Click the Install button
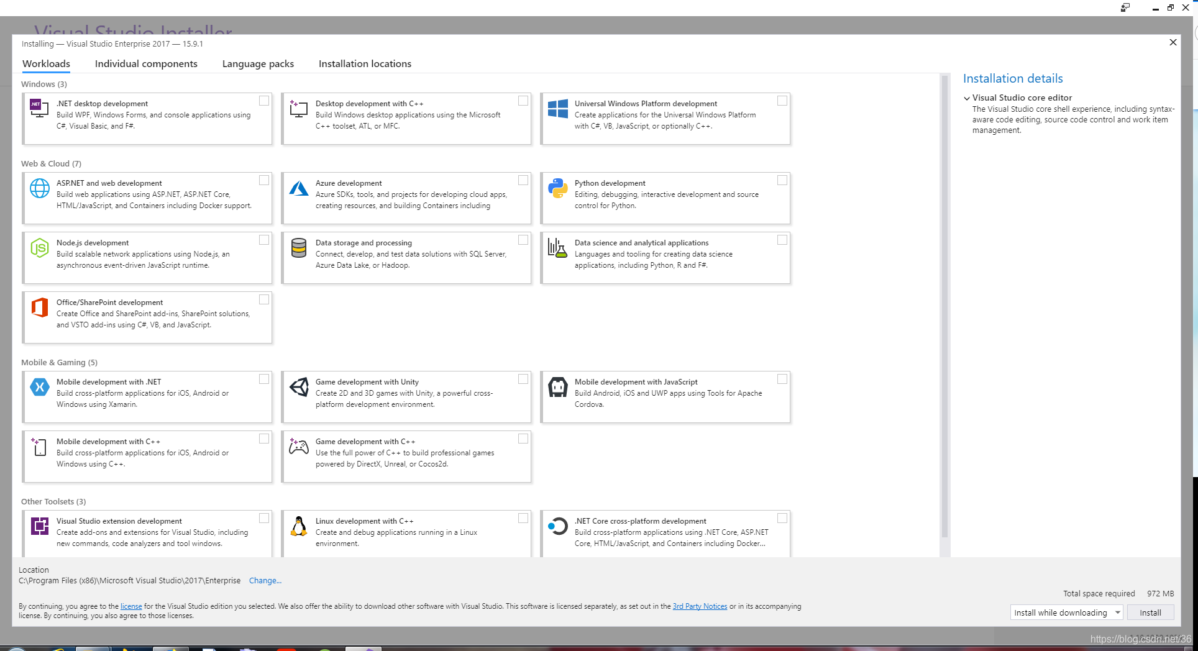The image size is (1198, 651). coord(1150,612)
